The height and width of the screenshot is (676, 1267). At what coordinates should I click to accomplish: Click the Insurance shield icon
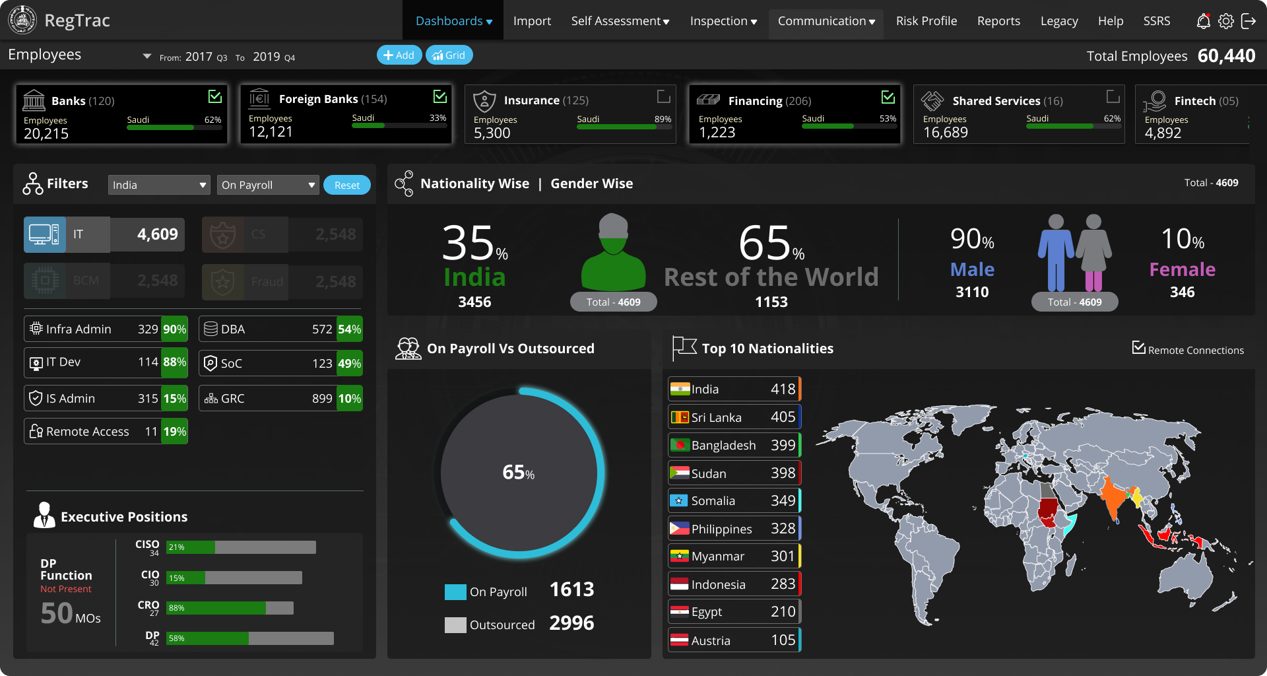(x=484, y=101)
